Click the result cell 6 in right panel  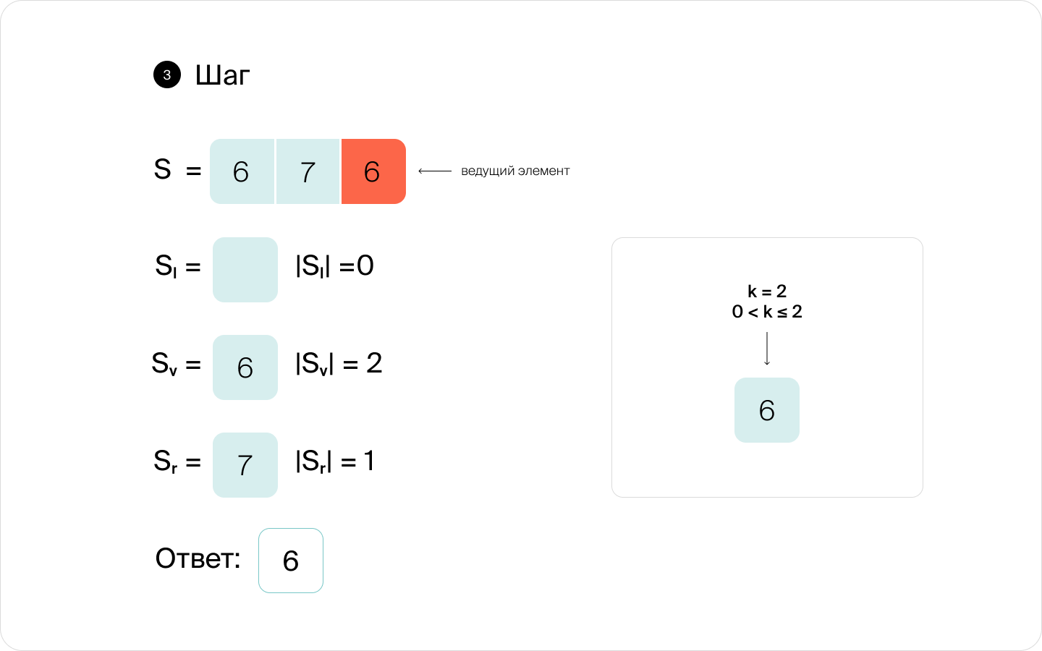pyautogui.click(x=767, y=410)
